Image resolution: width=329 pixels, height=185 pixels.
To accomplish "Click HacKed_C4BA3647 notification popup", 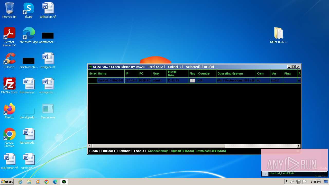I will (x=294, y=174).
